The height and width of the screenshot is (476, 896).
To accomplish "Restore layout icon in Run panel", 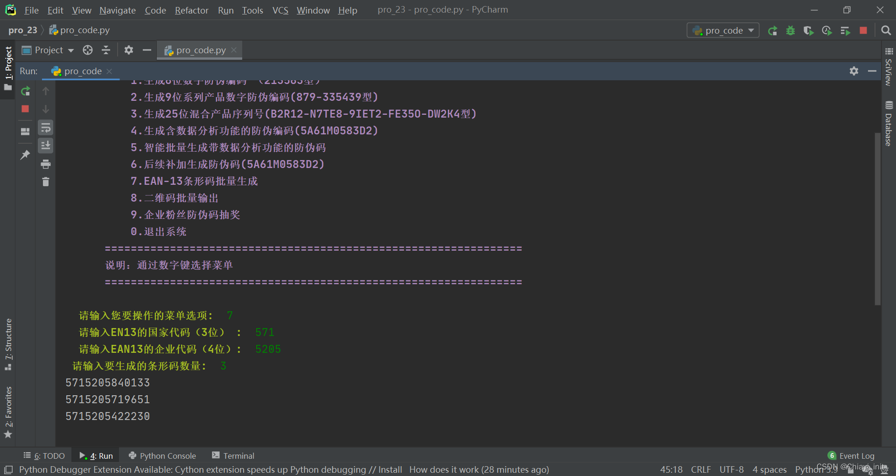I will [26, 132].
